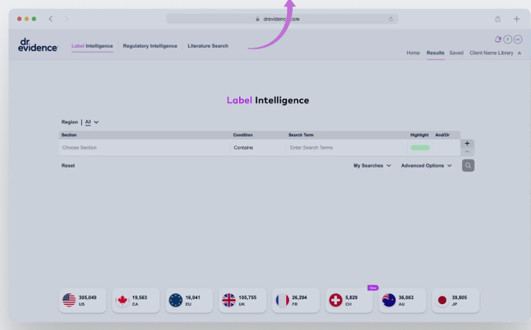Open the My Searches dropdown
Viewport: 531px width, 330px height.
pyautogui.click(x=372, y=165)
